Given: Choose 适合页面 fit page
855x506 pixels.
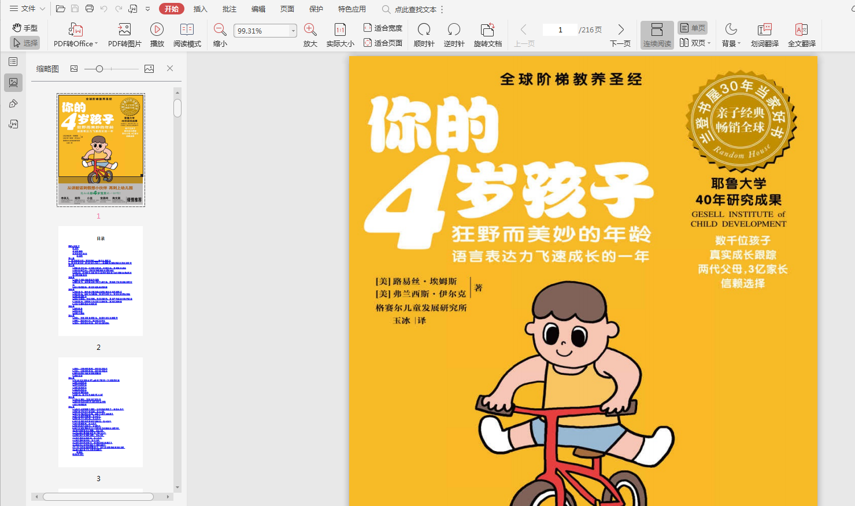Looking at the screenshot, I should [383, 43].
